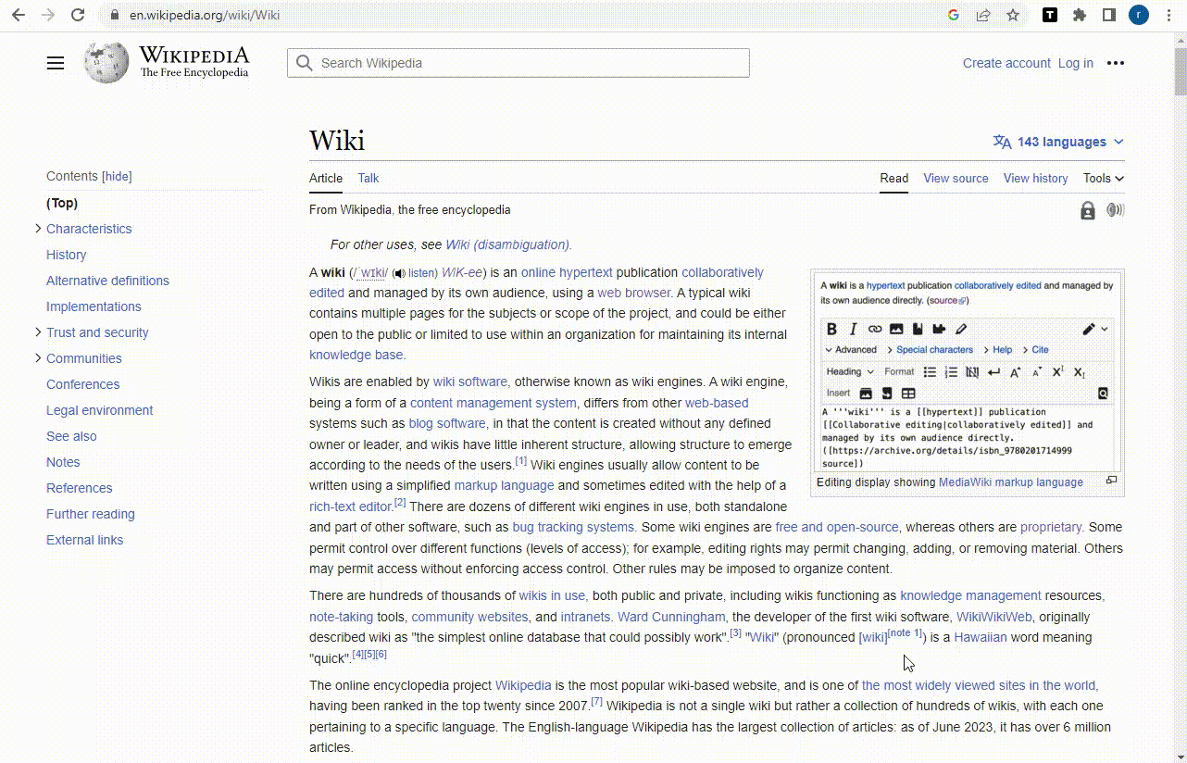
Task: Click the [note 1] superscript reference
Action: [x=905, y=633]
